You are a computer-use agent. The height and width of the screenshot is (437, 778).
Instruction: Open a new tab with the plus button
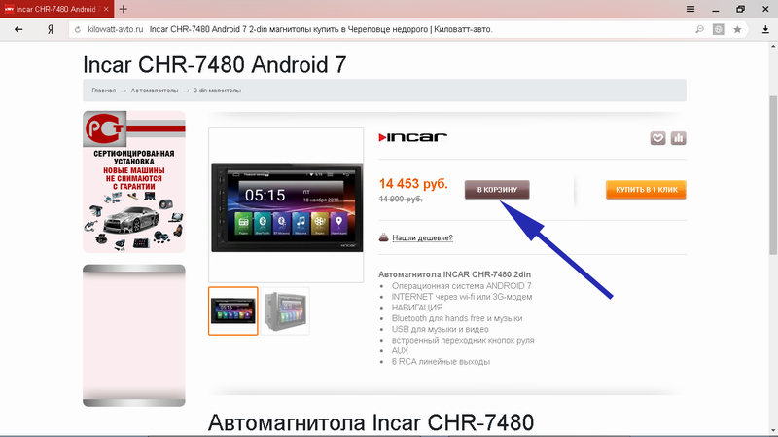click(x=124, y=9)
